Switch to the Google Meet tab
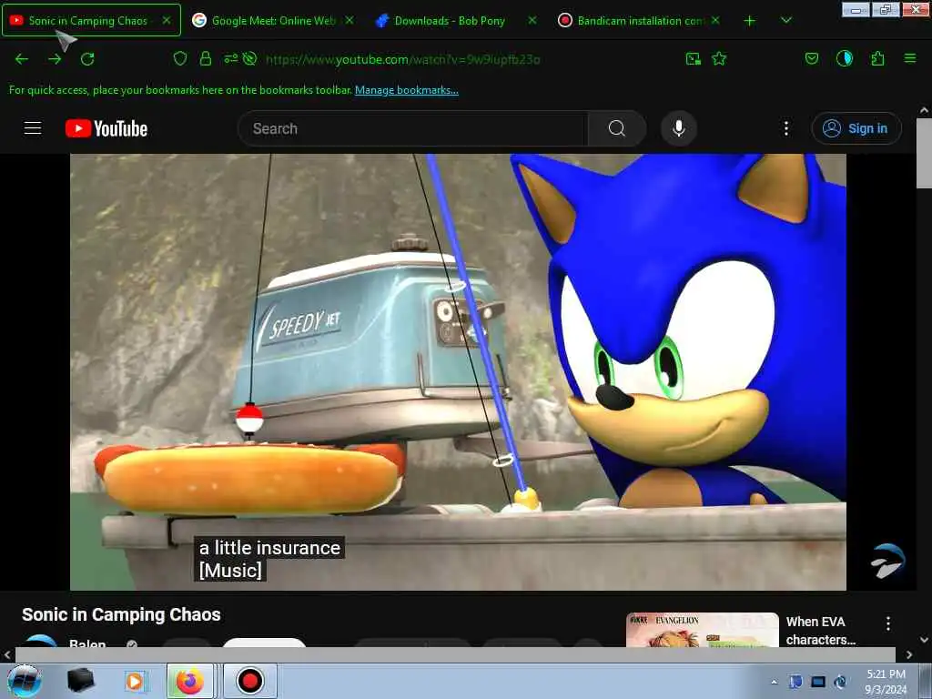This screenshot has height=699, width=932. (273, 20)
